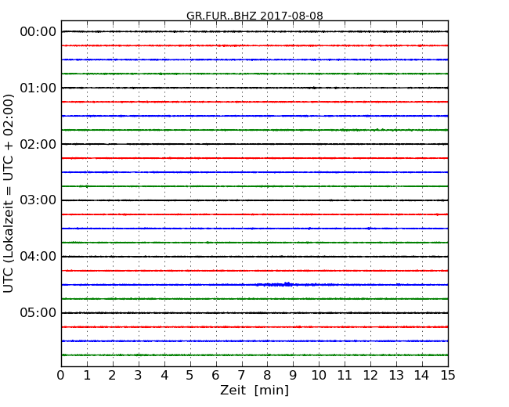Screen dimensions: 509x407
Task: Click x-axis tick label 12
Action: click(x=370, y=376)
